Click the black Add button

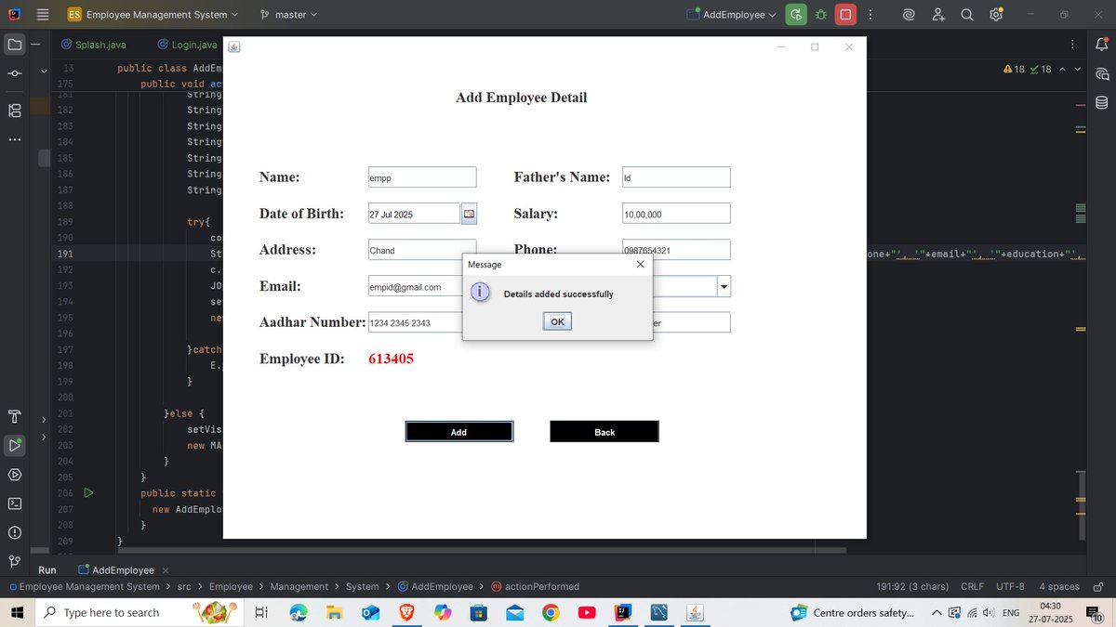(458, 432)
